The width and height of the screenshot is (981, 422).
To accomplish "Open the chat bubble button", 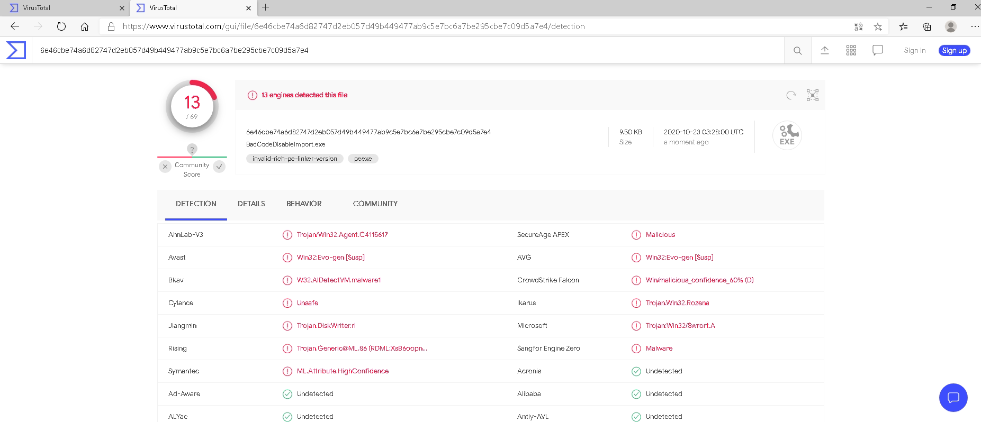I will pyautogui.click(x=953, y=398).
